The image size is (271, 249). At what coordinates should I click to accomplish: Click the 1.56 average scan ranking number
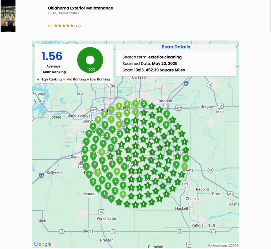[x=52, y=56]
